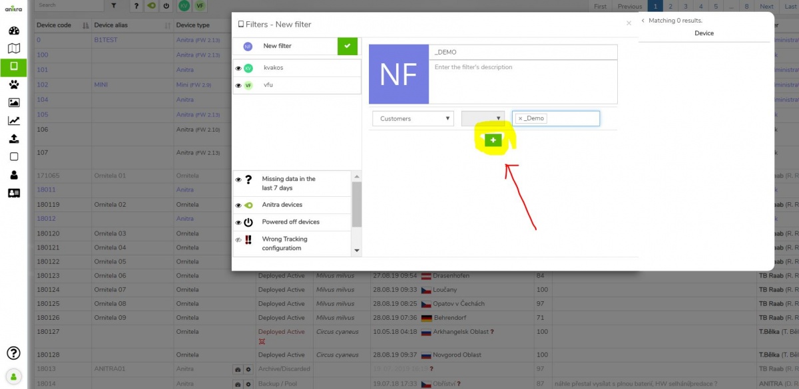Open the dashboard gauge icon in sidebar
The image size is (799, 389).
coord(14,31)
